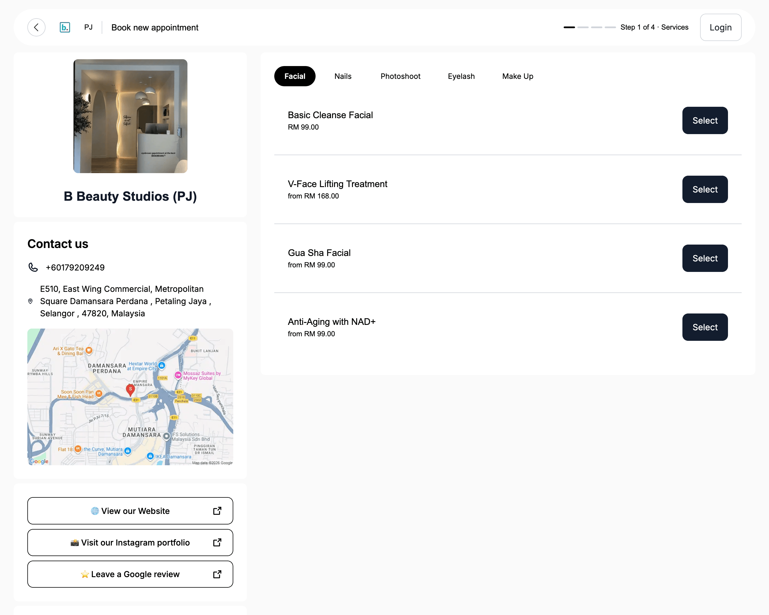This screenshot has height=615, width=769.
Task: Click the back arrow icon
Action: pyautogui.click(x=36, y=27)
